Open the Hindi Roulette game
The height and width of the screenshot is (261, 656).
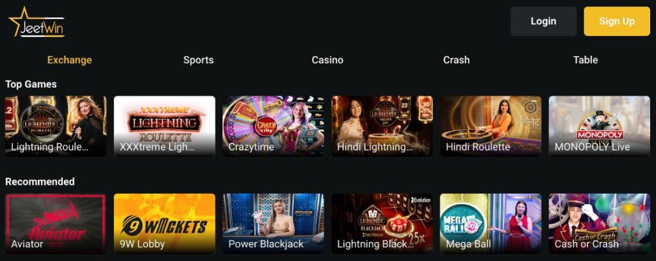point(491,126)
